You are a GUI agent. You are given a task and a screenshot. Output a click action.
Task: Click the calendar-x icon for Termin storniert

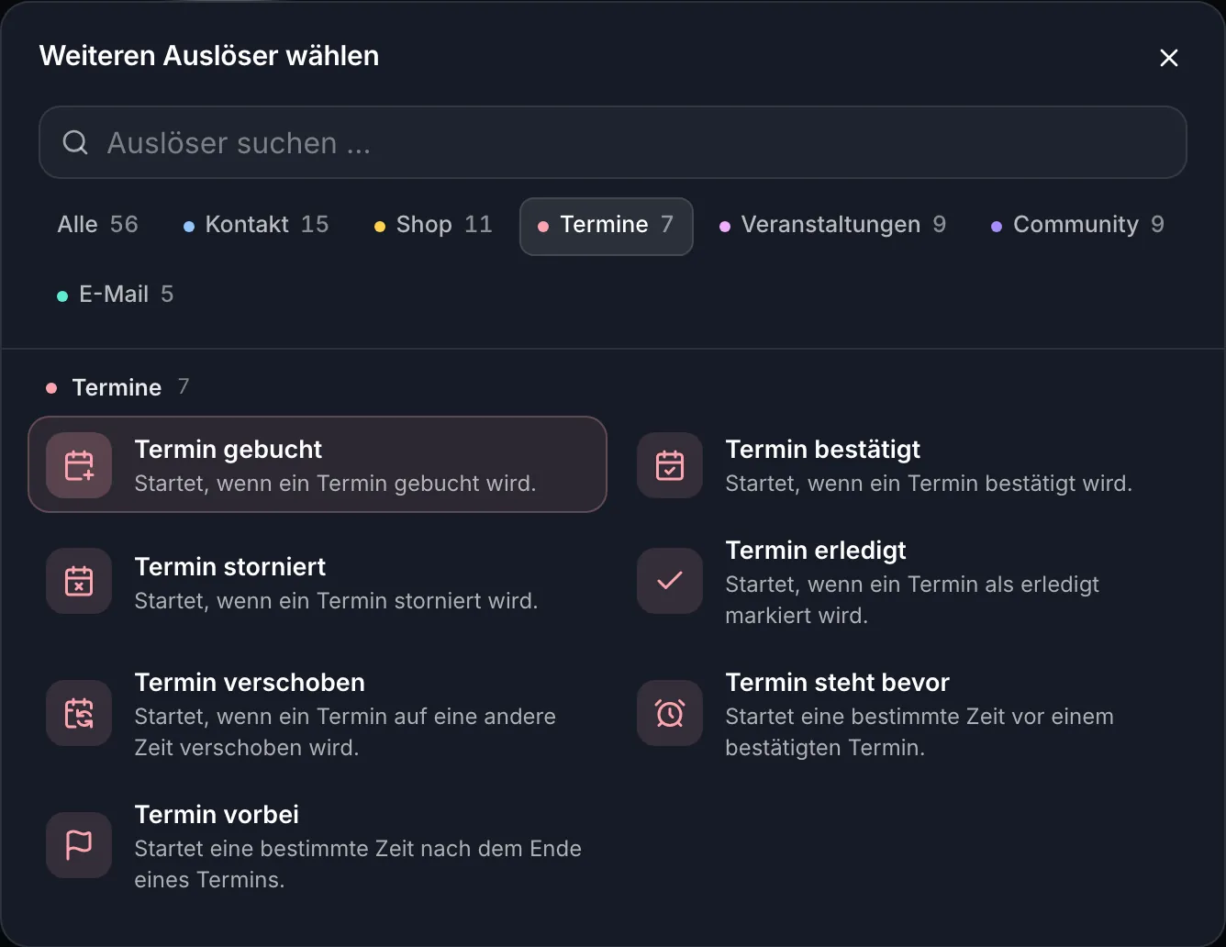(x=79, y=581)
